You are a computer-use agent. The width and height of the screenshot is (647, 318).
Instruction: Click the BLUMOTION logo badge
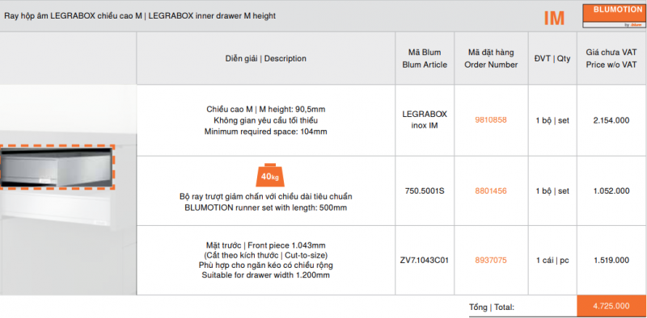(x=615, y=16)
